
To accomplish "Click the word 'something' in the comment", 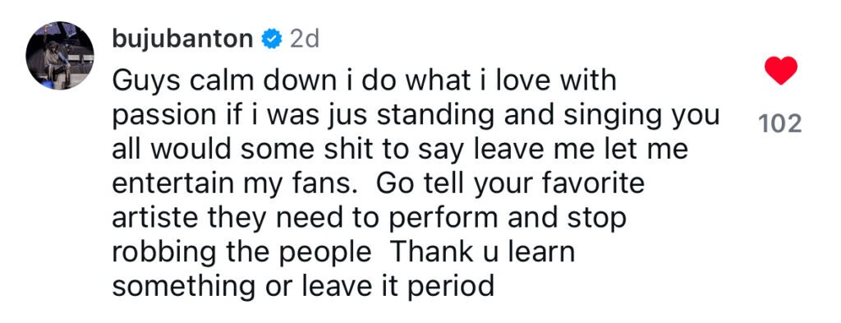I will click(x=183, y=287).
